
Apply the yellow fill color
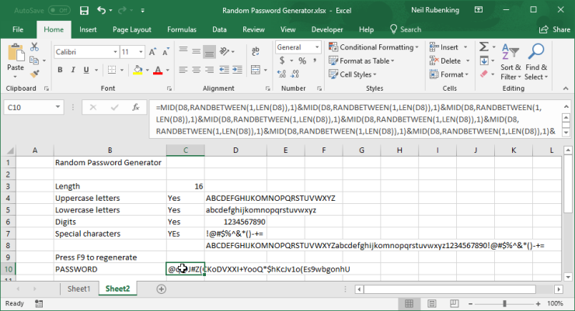click(x=138, y=70)
